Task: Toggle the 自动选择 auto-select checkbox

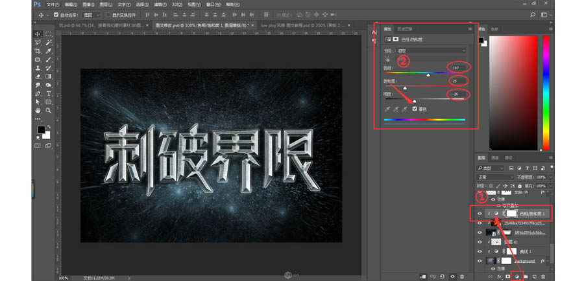Action: point(56,14)
